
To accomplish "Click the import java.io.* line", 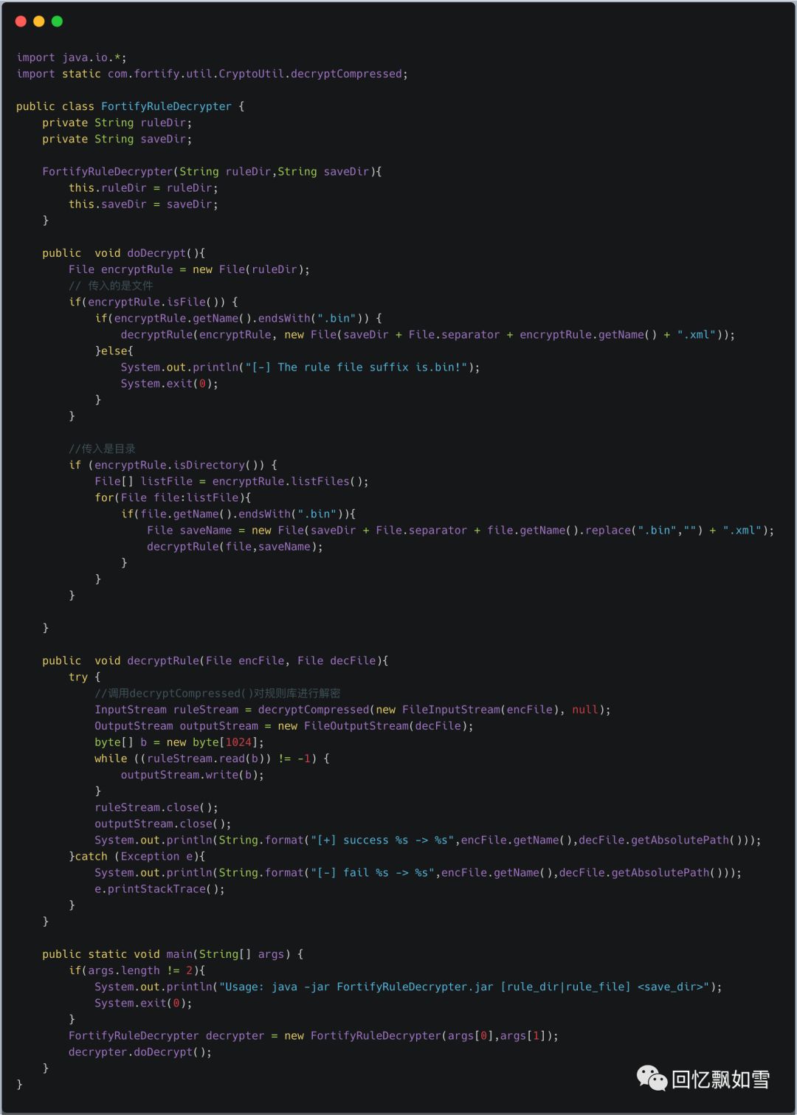I will [x=72, y=58].
